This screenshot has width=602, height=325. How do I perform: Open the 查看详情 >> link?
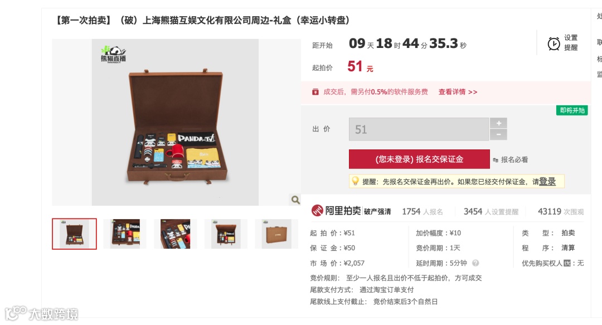(458, 92)
